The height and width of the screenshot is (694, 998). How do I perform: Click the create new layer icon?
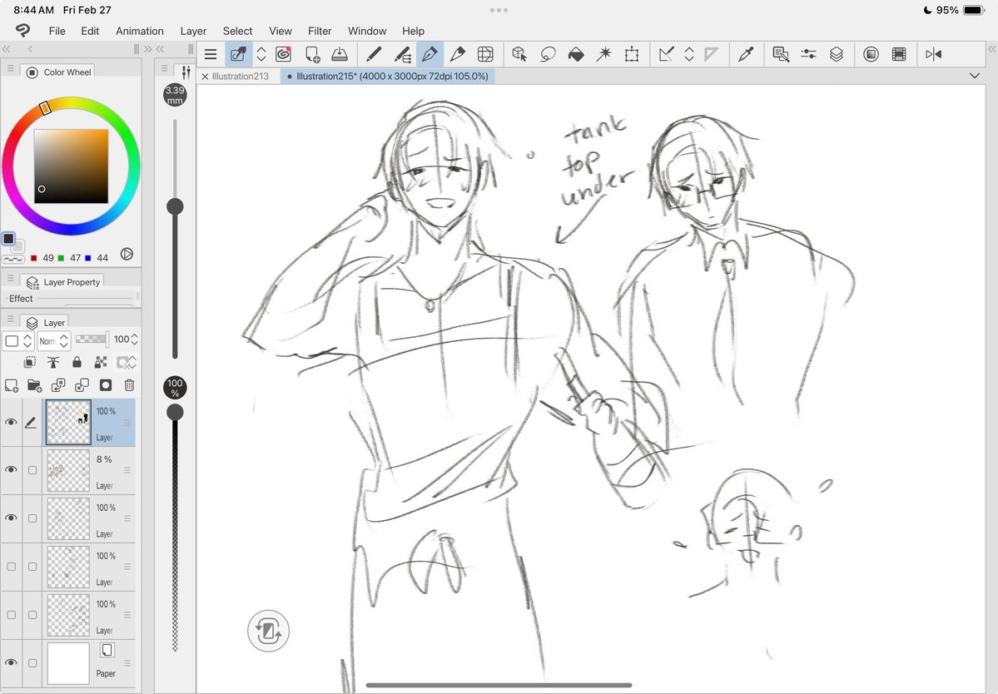point(11,385)
